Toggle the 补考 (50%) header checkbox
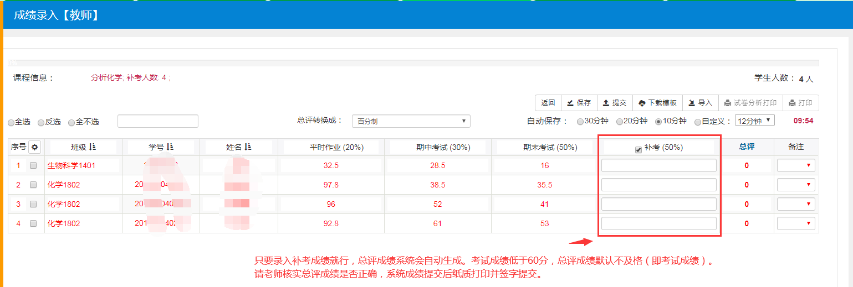This screenshot has height=287, width=853. (x=639, y=149)
